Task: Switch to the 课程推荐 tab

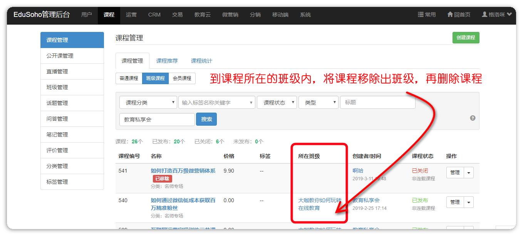Action: (x=167, y=61)
